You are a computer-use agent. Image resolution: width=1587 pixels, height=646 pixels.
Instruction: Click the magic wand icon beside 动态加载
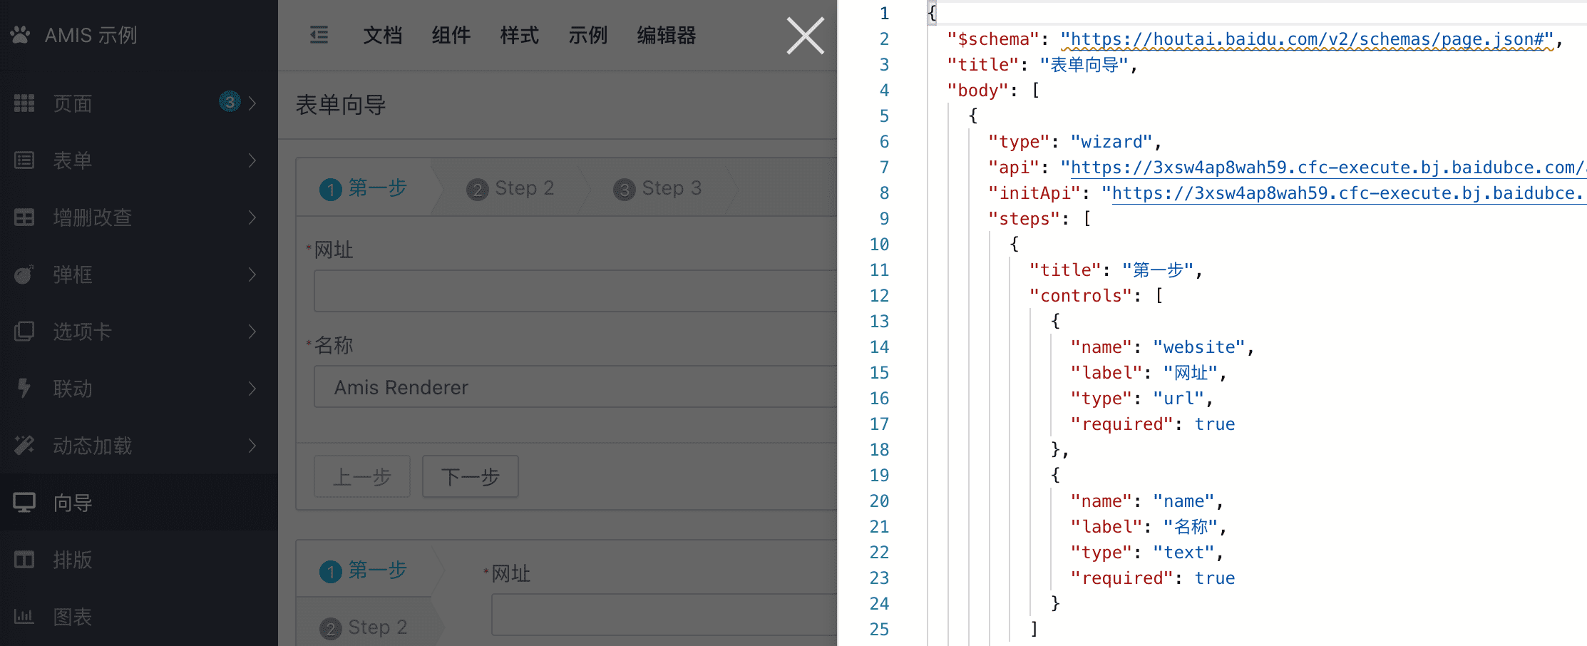click(x=24, y=446)
